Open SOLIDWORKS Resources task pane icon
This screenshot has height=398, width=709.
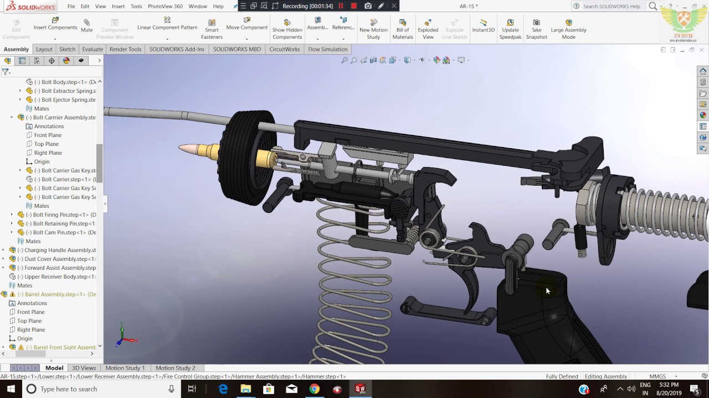703,71
